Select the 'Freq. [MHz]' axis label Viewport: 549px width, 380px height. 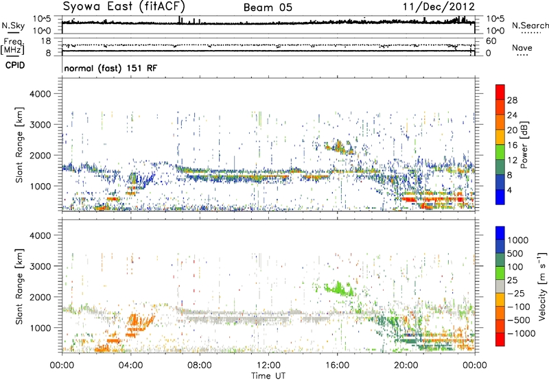12,46
